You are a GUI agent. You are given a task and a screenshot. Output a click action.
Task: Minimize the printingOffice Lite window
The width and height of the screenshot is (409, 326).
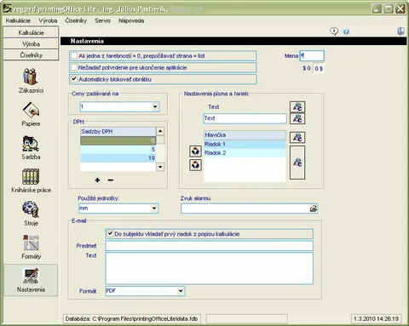pyautogui.click(x=377, y=9)
